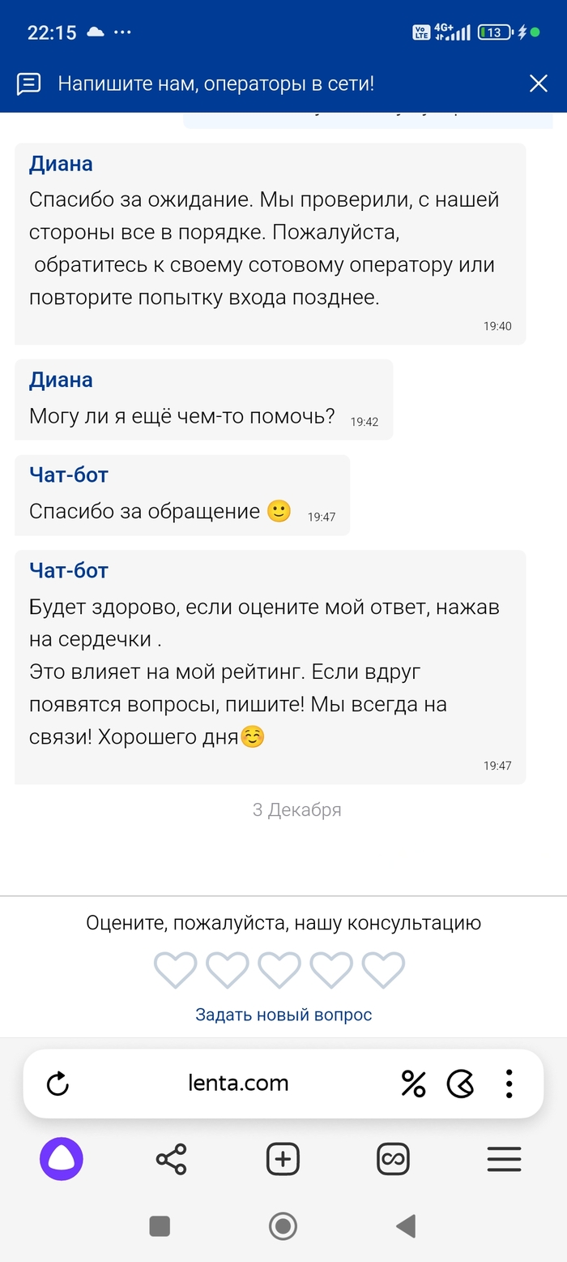Viewport: 567px width, 1262px height.
Task: Open the browser hamburger menu
Action: point(504,1159)
